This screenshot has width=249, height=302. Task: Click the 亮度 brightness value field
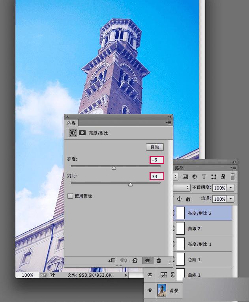[157, 160]
